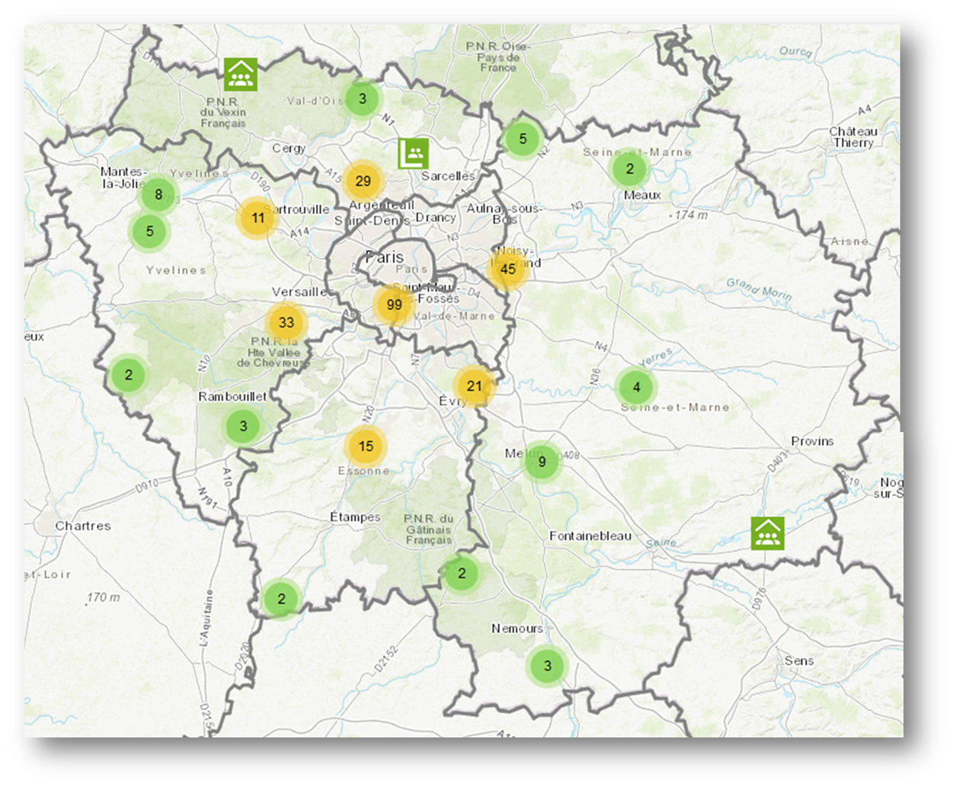Click the green chart-people icon near Sarcelles

click(x=414, y=154)
